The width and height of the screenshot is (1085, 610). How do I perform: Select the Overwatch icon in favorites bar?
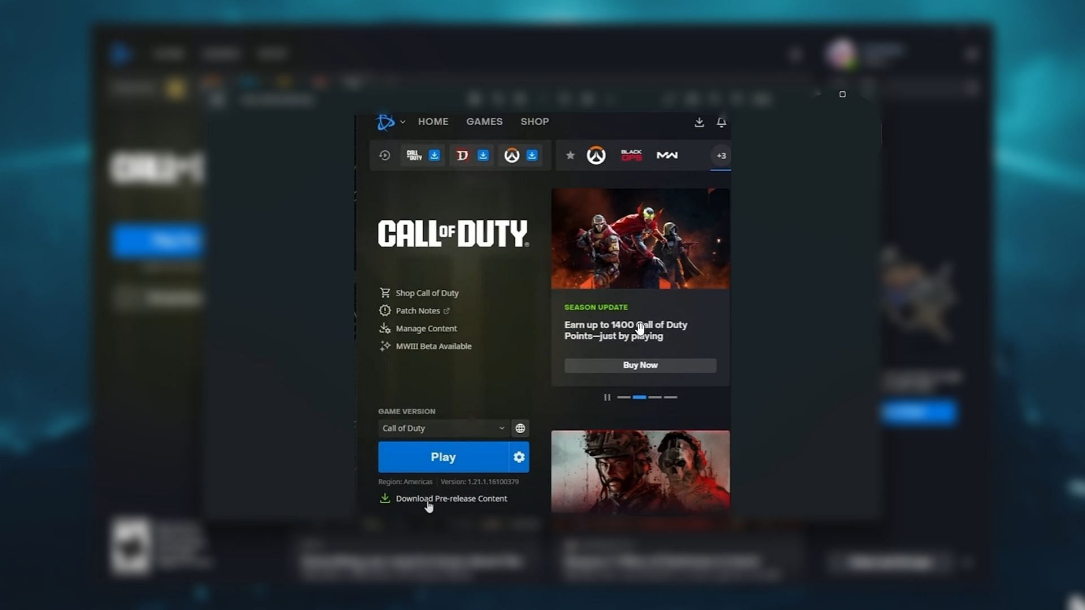tap(596, 155)
